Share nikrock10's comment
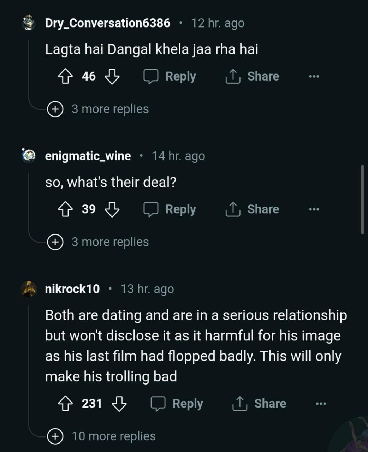Image resolution: width=368 pixels, height=452 pixels. [260, 403]
